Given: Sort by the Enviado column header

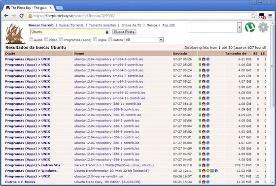Looking at the screenshot, I should tap(180, 54).
